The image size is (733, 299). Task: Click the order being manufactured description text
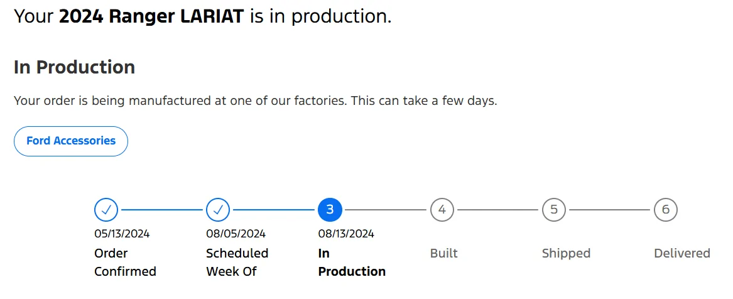255,101
